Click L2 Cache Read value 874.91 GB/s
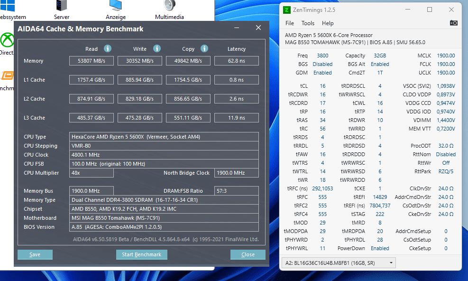This screenshot has width=468, height=281. pyautogui.click(x=92, y=99)
